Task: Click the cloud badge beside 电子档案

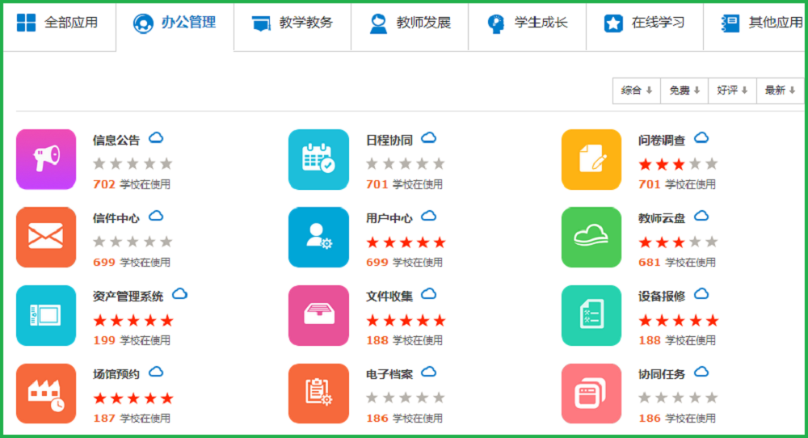Action: [429, 372]
